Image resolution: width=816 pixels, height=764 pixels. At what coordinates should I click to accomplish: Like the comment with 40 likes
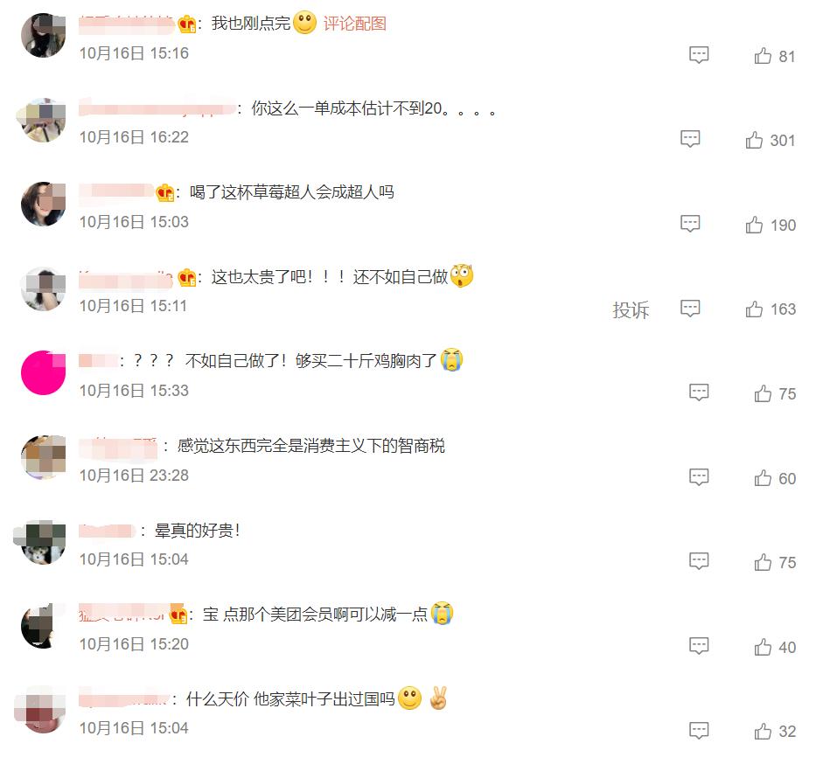(763, 647)
